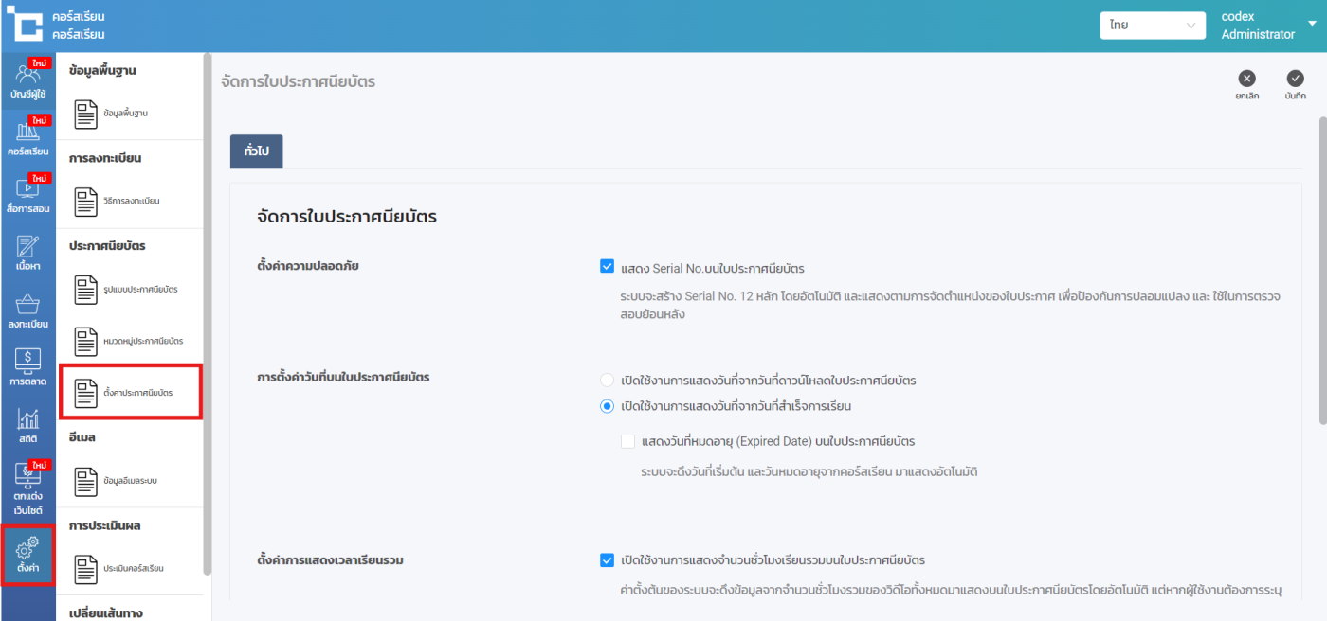
Task: Click the บันทึก save button
Action: click(1295, 79)
